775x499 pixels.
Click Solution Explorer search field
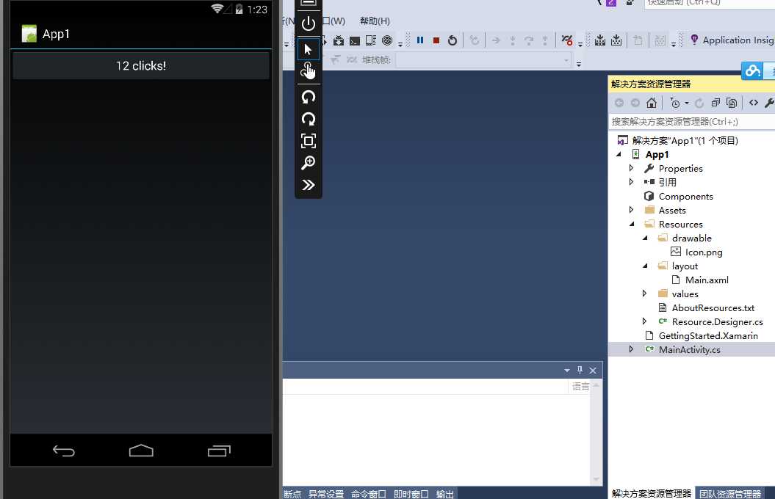click(x=691, y=121)
